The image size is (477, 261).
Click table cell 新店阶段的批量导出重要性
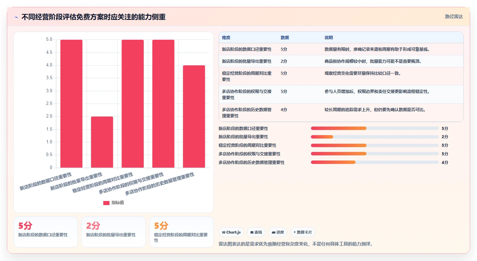point(247,61)
